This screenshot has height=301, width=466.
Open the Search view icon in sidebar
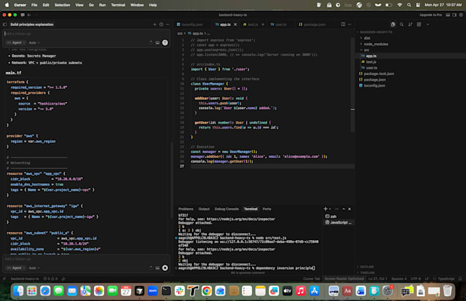pos(402,25)
